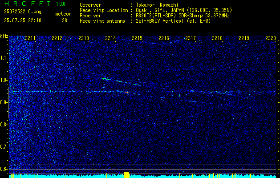Click the meteor count 28
The width and height of the screenshot is (280, 178).
65,20
